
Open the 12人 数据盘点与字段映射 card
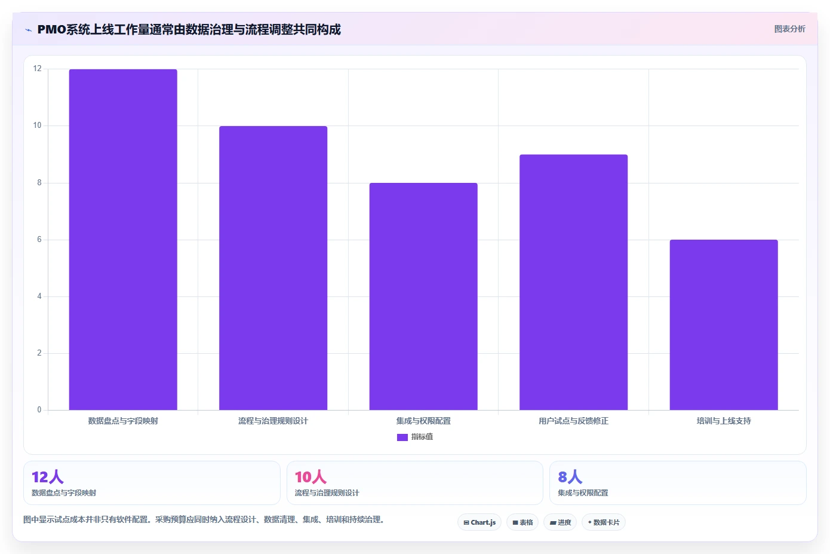152,483
